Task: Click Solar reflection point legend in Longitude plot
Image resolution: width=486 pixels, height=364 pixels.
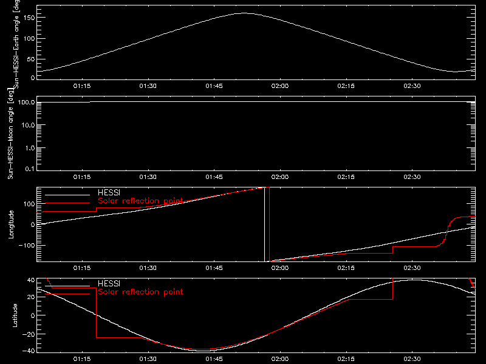Action: pos(140,201)
